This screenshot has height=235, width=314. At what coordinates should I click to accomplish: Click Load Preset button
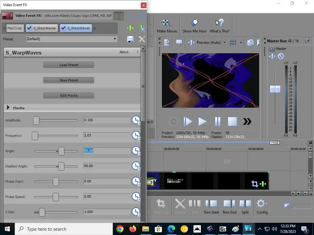coord(69,65)
